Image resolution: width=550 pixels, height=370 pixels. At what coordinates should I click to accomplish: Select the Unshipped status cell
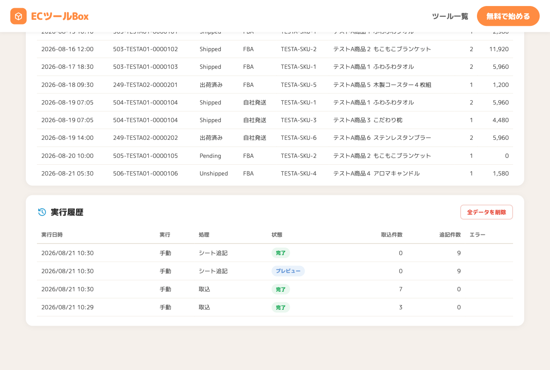coord(214,173)
